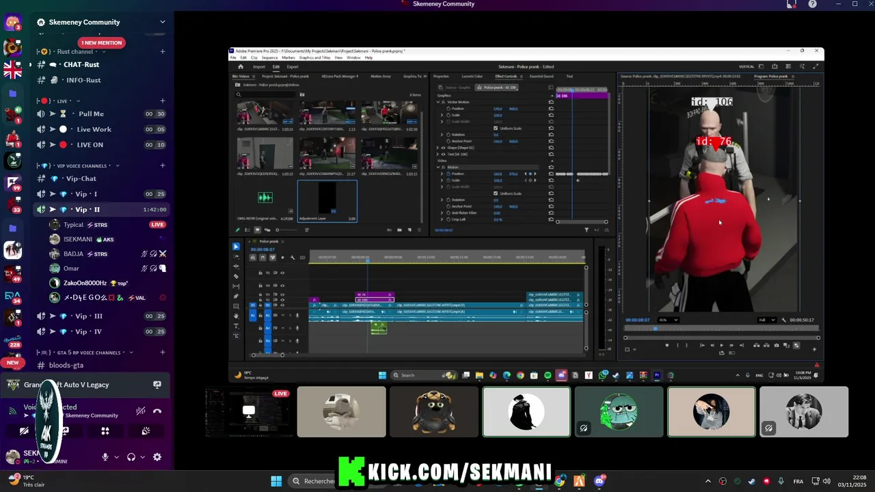Join the Vip · I voice channel

[x=103, y=194]
